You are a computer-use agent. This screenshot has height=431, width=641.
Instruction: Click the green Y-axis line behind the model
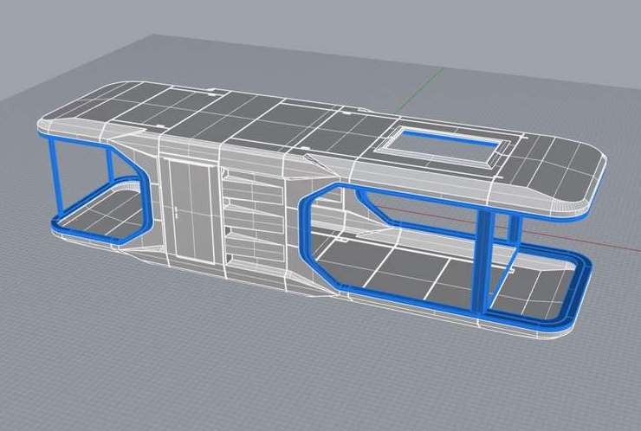[x=421, y=90]
